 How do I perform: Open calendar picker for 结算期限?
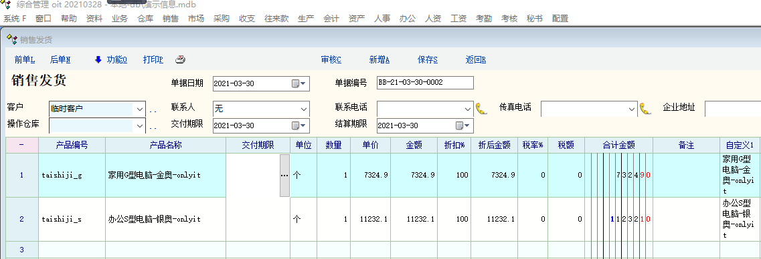(463, 125)
